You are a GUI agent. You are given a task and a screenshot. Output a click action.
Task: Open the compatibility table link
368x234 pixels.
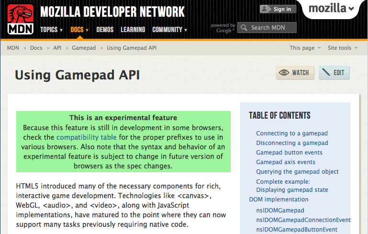[x=86, y=137]
